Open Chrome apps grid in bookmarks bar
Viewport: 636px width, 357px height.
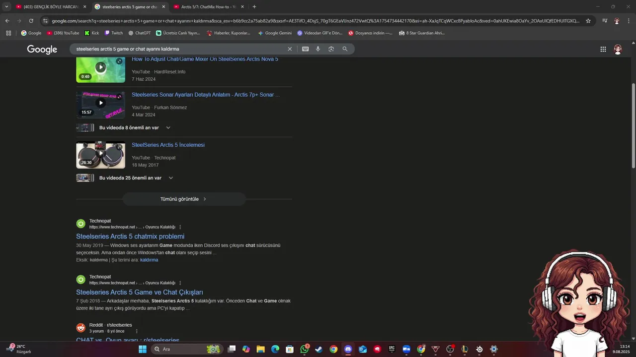click(8, 33)
